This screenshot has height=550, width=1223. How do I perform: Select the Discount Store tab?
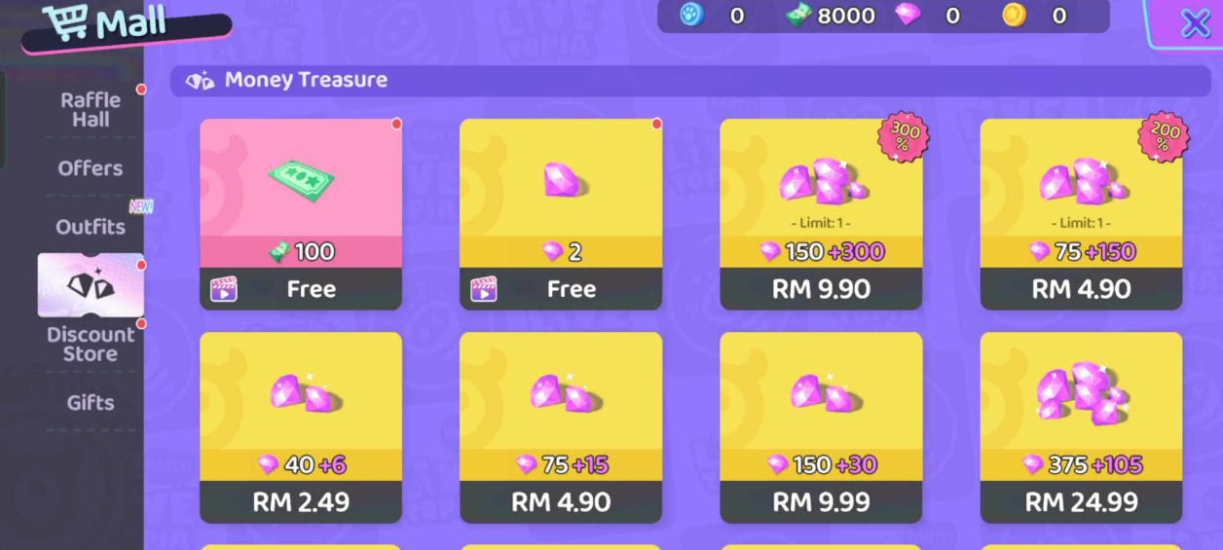click(91, 344)
